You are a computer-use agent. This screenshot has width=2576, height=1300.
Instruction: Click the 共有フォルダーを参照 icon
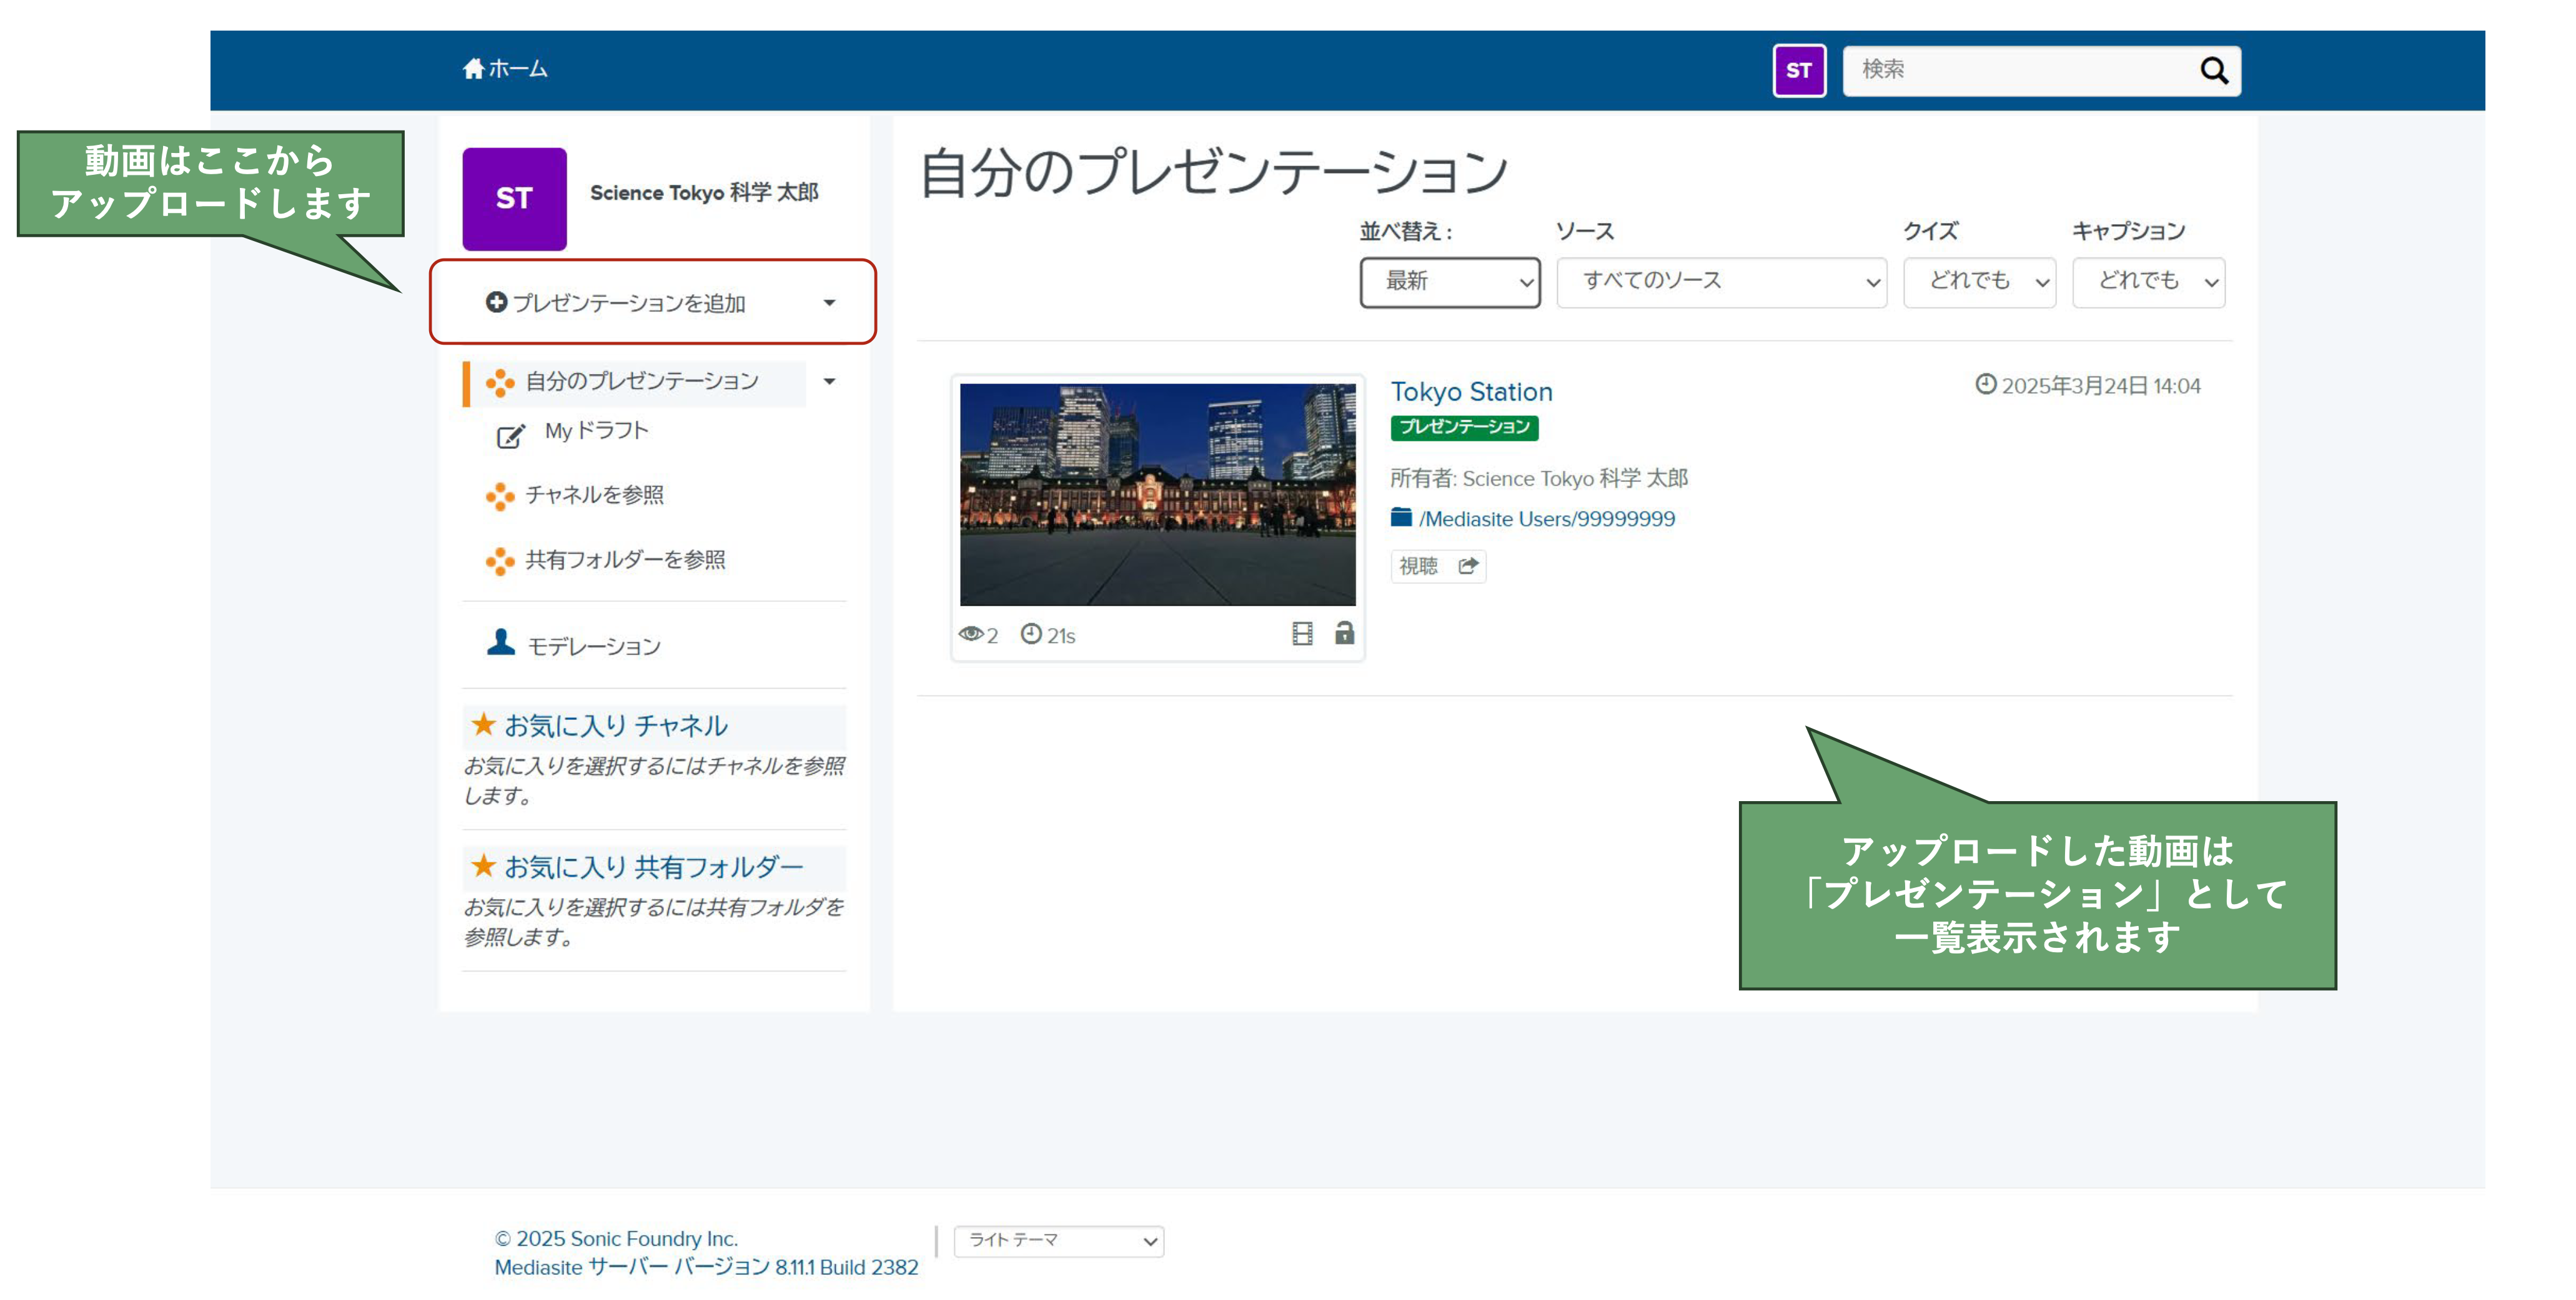coord(500,561)
